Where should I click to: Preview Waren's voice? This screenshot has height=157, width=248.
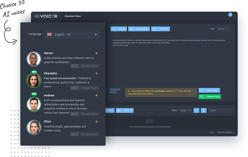pos(85,66)
